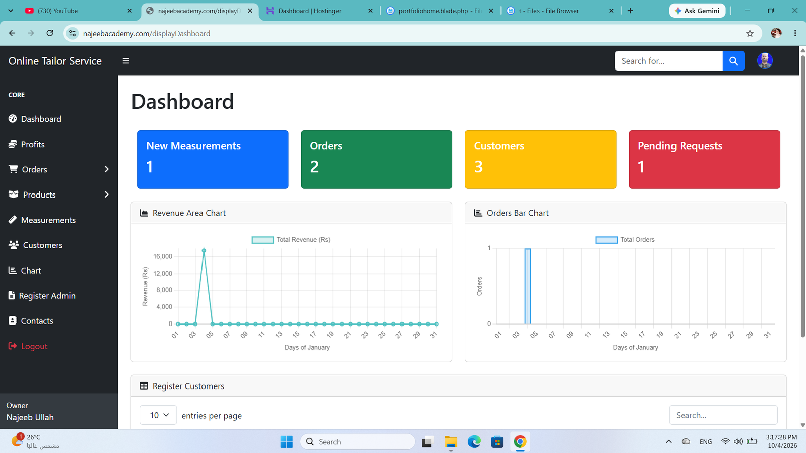Open the user avatar in dashboard header
The height and width of the screenshot is (453, 806).
(765, 60)
